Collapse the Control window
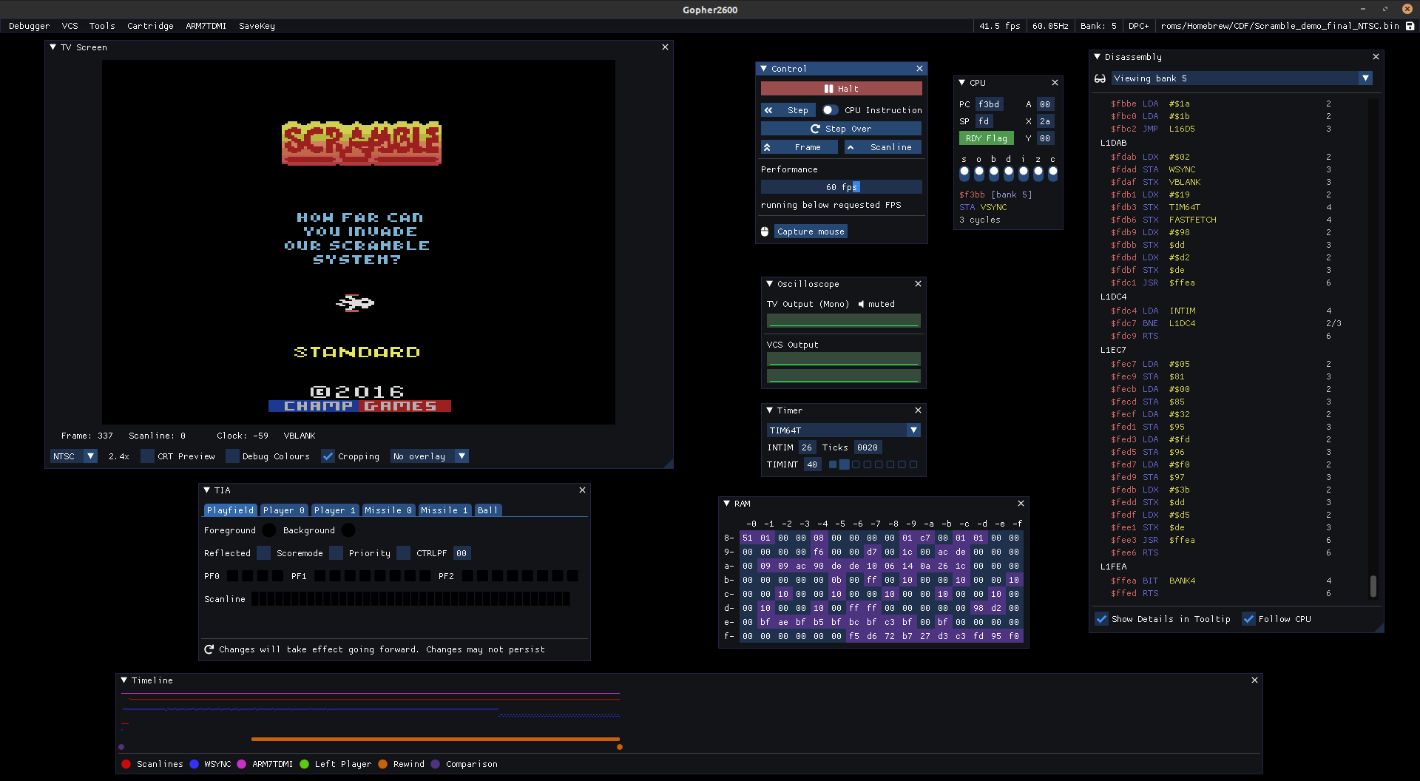This screenshot has height=781, width=1420. pos(764,69)
